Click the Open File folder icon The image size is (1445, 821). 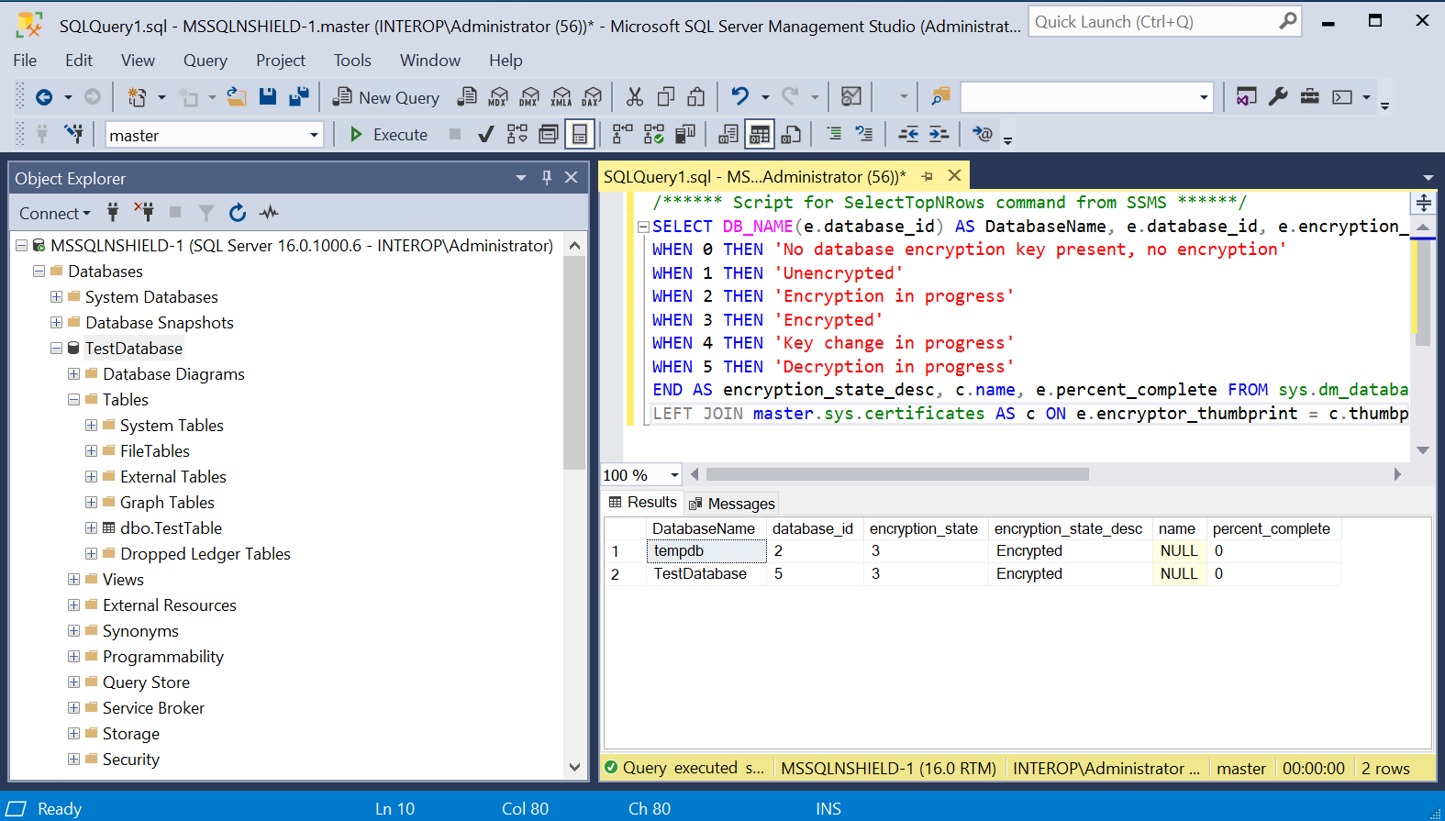coord(237,96)
